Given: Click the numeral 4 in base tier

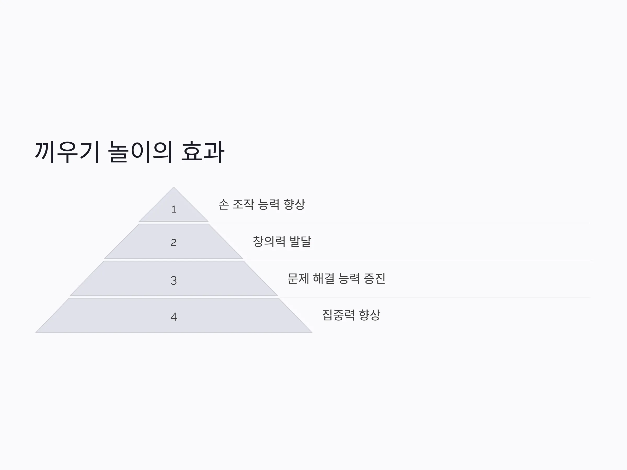Looking at the screenshot, I should pyautogui.click(x=174, y=317).
